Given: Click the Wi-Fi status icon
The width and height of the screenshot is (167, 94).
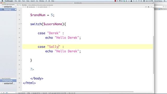Looking at the screenshot, I should 139,1.
